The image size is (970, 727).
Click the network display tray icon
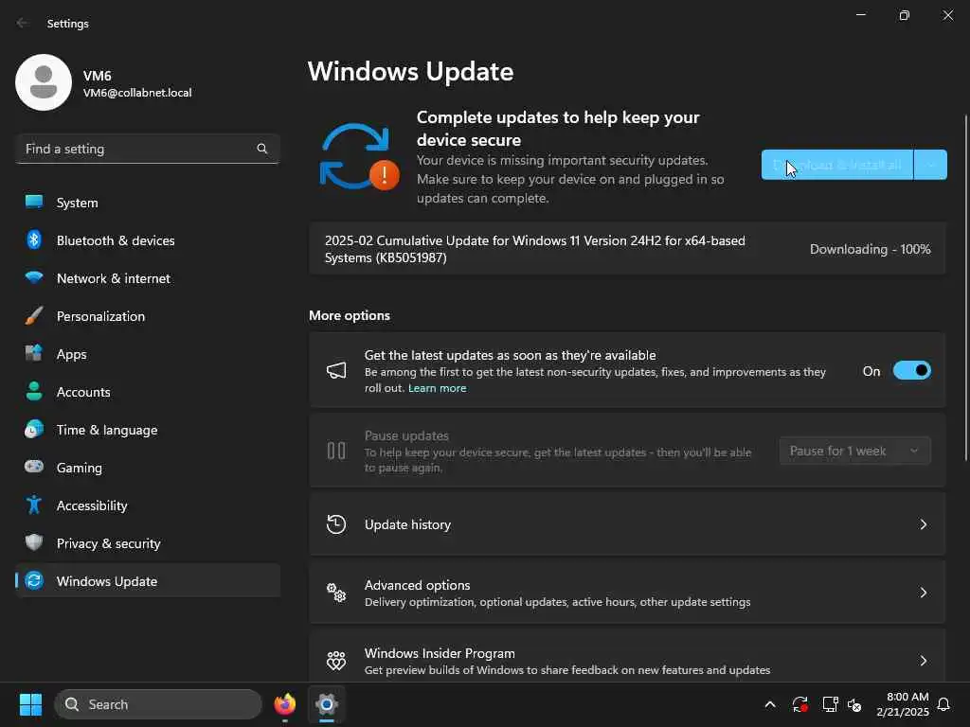click(830, 704)
